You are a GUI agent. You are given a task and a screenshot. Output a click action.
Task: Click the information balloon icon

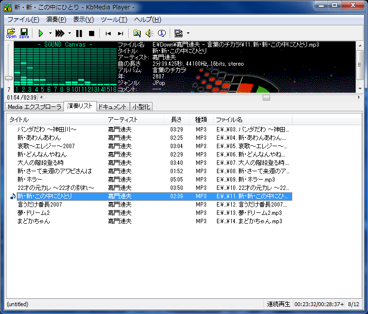tap(162, 33)
